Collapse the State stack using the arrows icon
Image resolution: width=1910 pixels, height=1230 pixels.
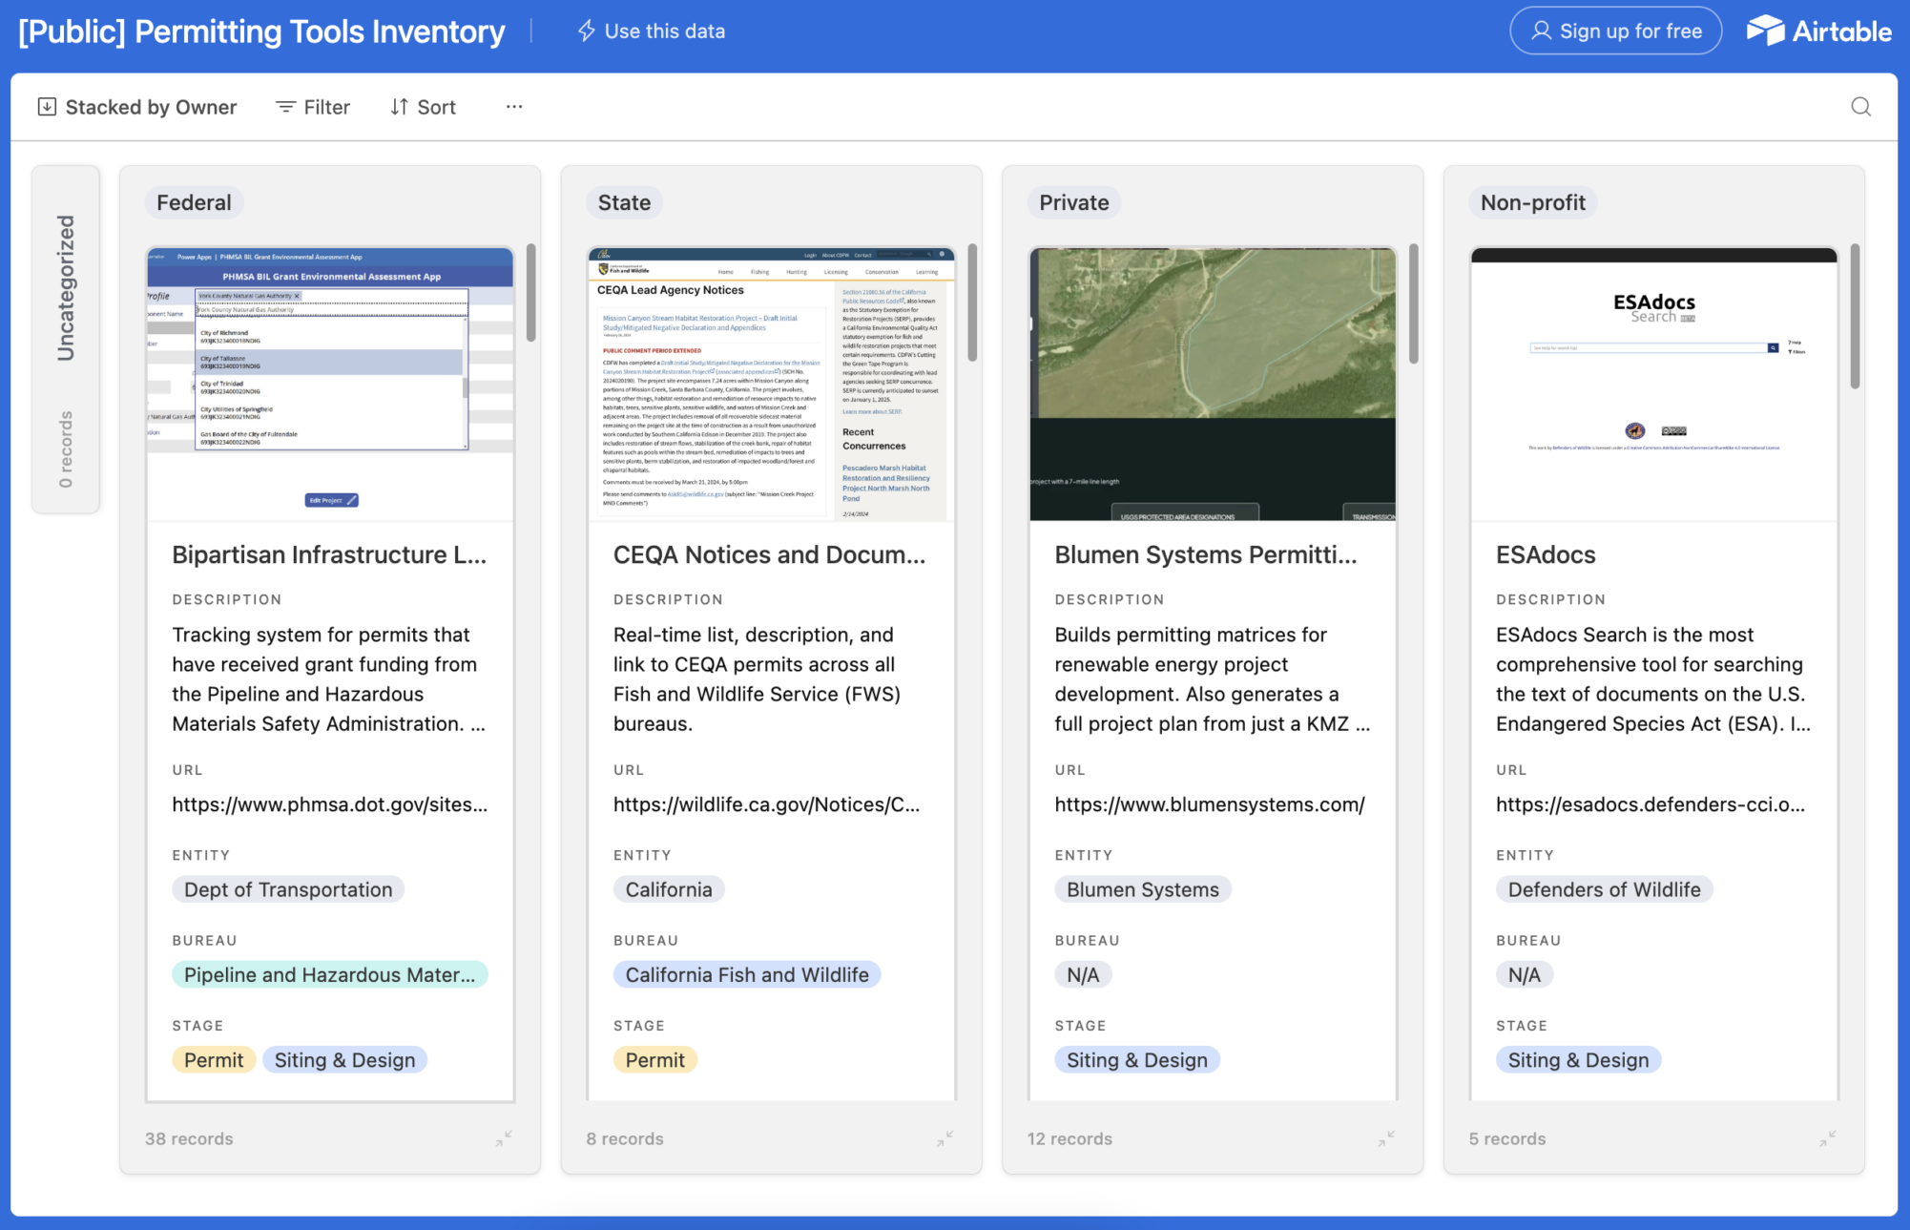945,1137
